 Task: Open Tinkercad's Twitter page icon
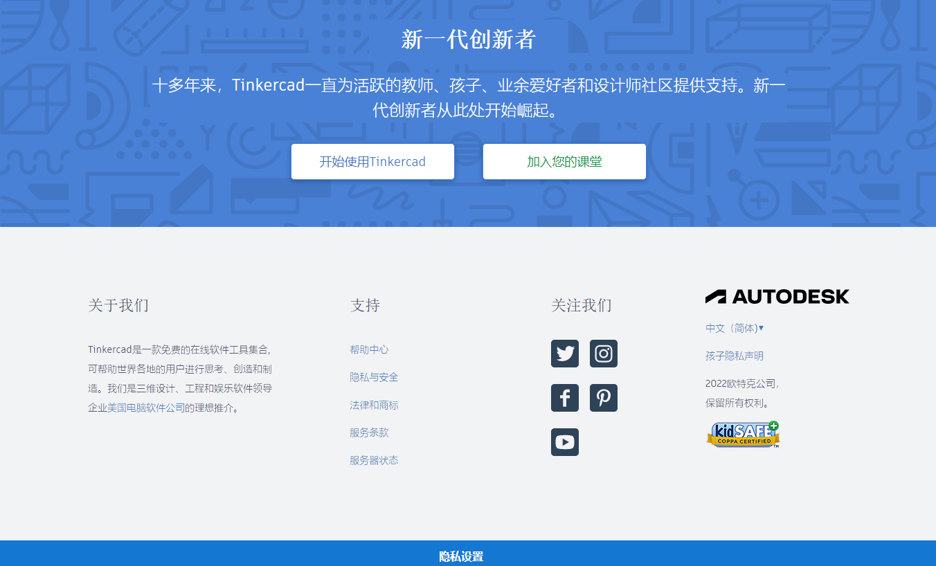pos(565,354)
